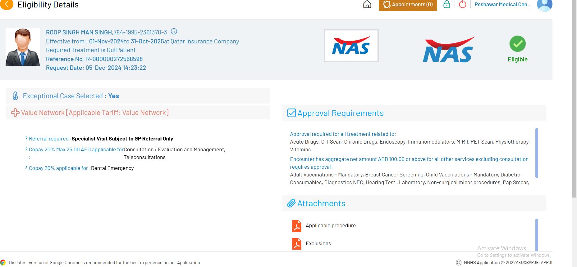The height and width of the screenshot is (267, 577).
Task: Select the Request Date 05-Dec-2024 text
Action: tap(96, 68)
